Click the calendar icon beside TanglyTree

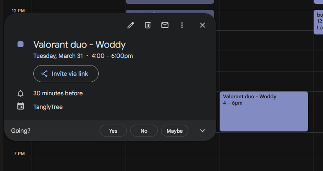pyautogui.click(x=21, y=106)
